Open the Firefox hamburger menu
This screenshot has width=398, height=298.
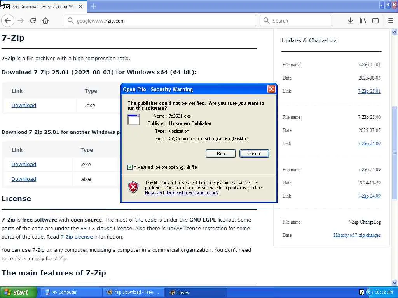(x=391, y=21)
